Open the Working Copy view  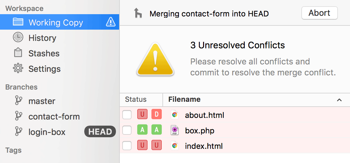[x=56, y=23]
